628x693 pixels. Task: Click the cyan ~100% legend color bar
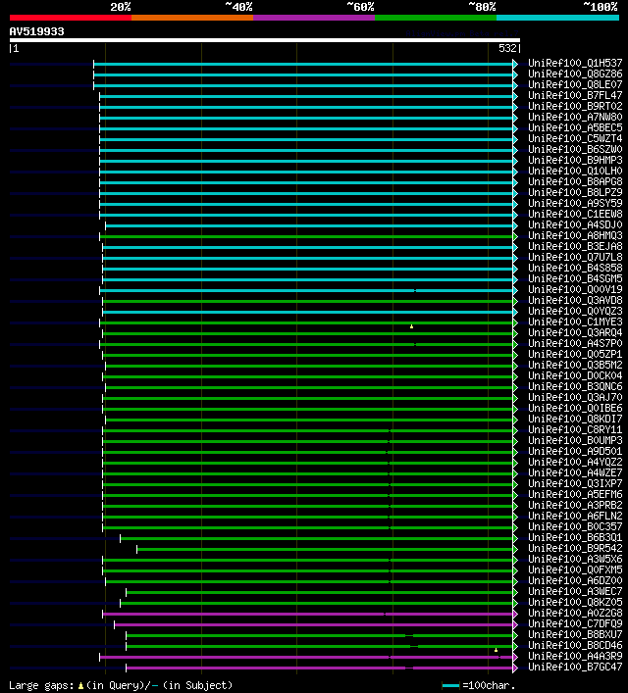[557, 18]
